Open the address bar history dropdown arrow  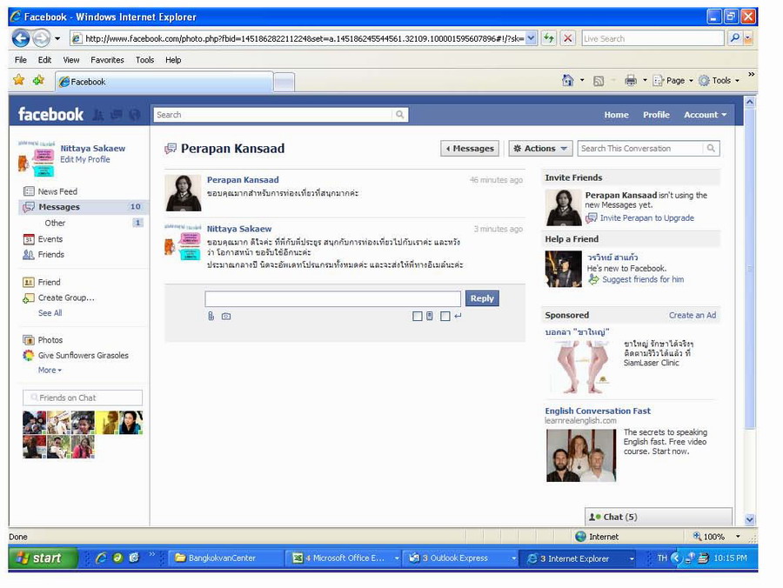pyautogui.click(x=532, y=38)
